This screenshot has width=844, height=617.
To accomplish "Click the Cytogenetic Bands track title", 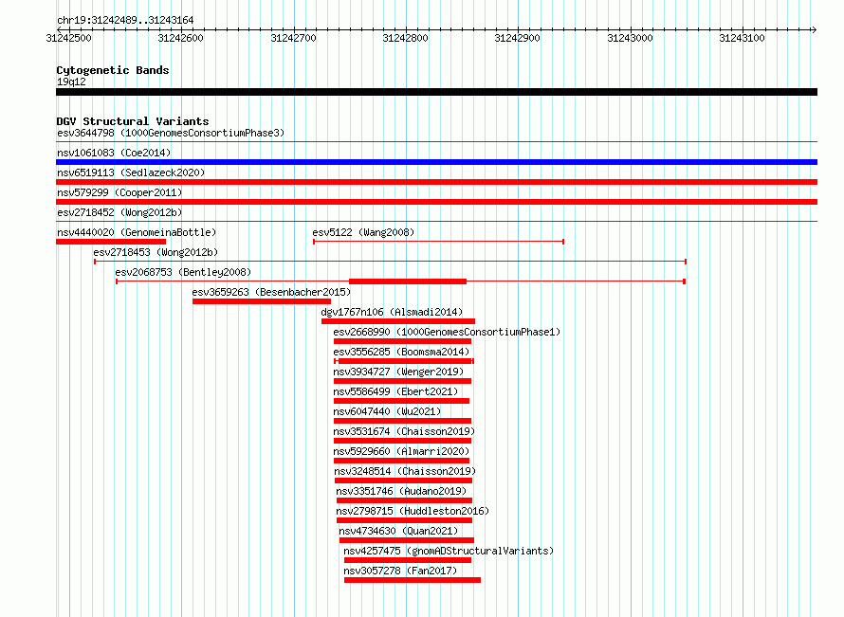I will click(113, 70).
